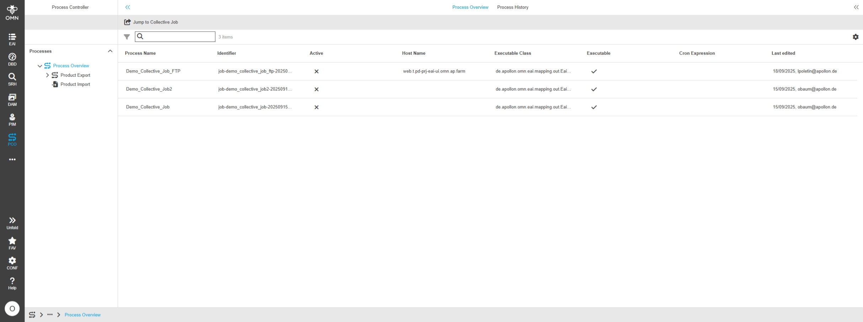Open the EAI module in sidebar
This screenshot has width=863, height=322.
[x=12, y=39]
